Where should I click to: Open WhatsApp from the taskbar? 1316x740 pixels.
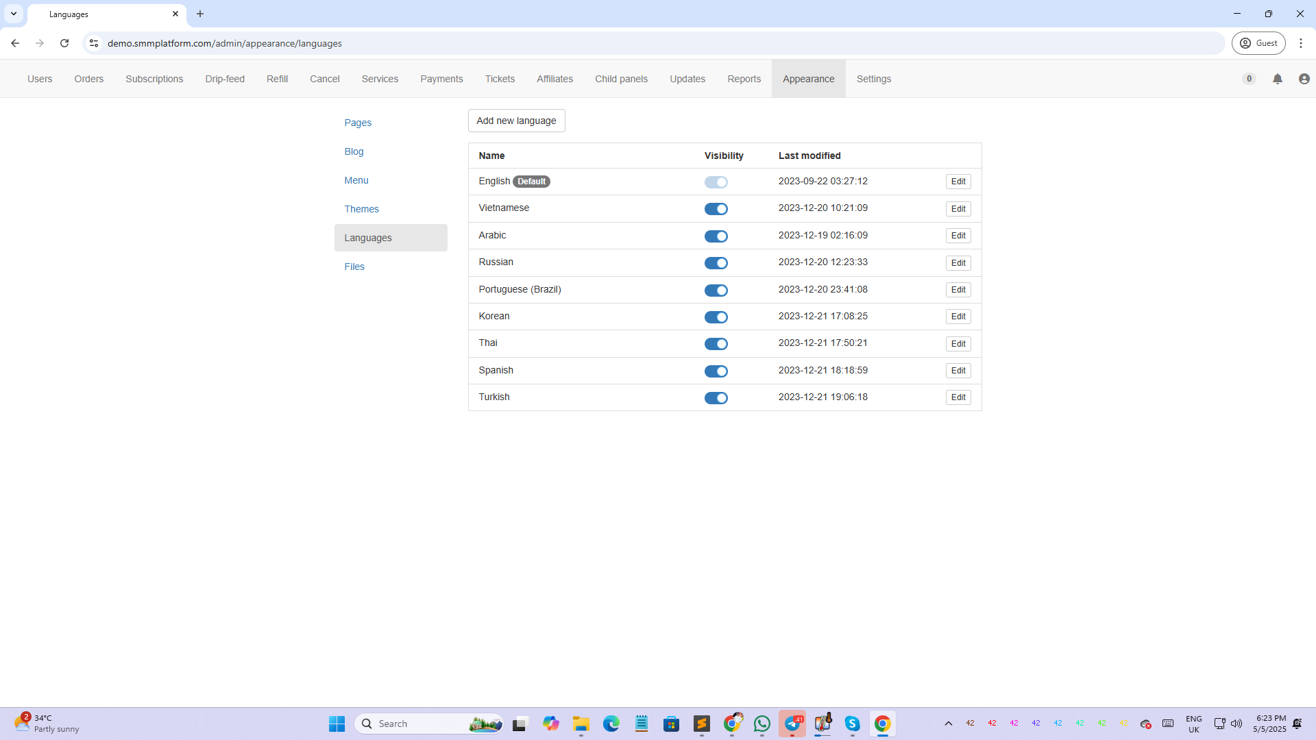762,724
